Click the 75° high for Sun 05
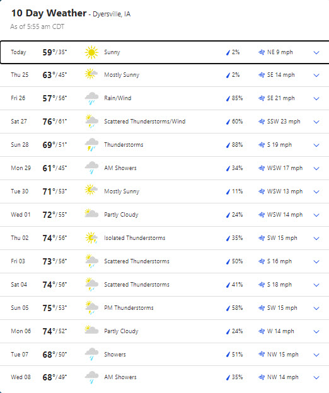The image size is (329, 393). tap(49, 308)
